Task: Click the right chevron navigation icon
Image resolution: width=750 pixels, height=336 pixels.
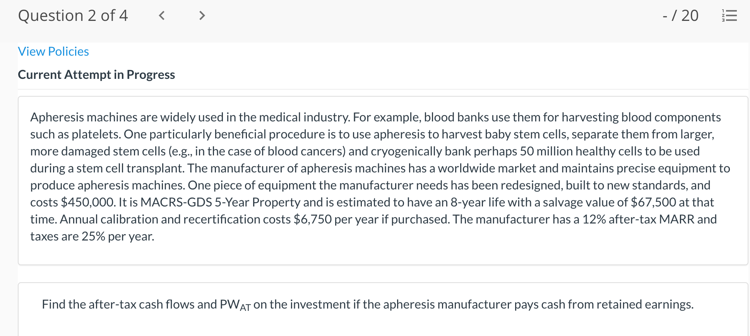Action: [202, 15]
